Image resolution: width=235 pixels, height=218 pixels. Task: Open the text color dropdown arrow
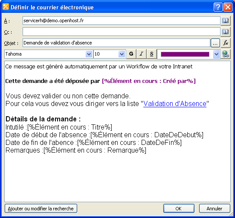pos(216,54)
